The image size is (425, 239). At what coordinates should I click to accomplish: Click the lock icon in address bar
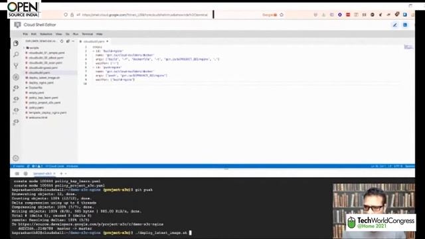pyautogui.click(x=72, y=15)
